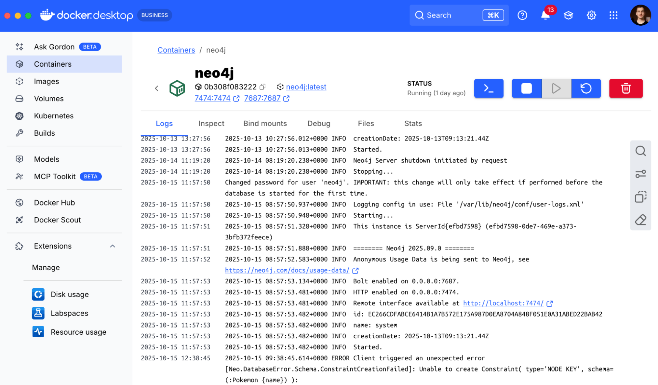
Task: Open port 7474:7474 link
Action: [x=212, y=98]
